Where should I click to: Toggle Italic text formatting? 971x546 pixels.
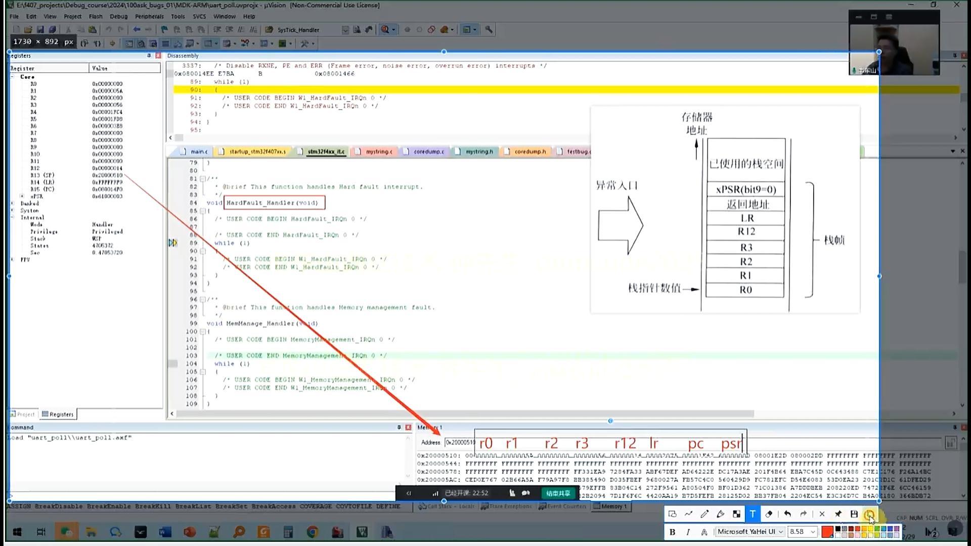point(688,532)
